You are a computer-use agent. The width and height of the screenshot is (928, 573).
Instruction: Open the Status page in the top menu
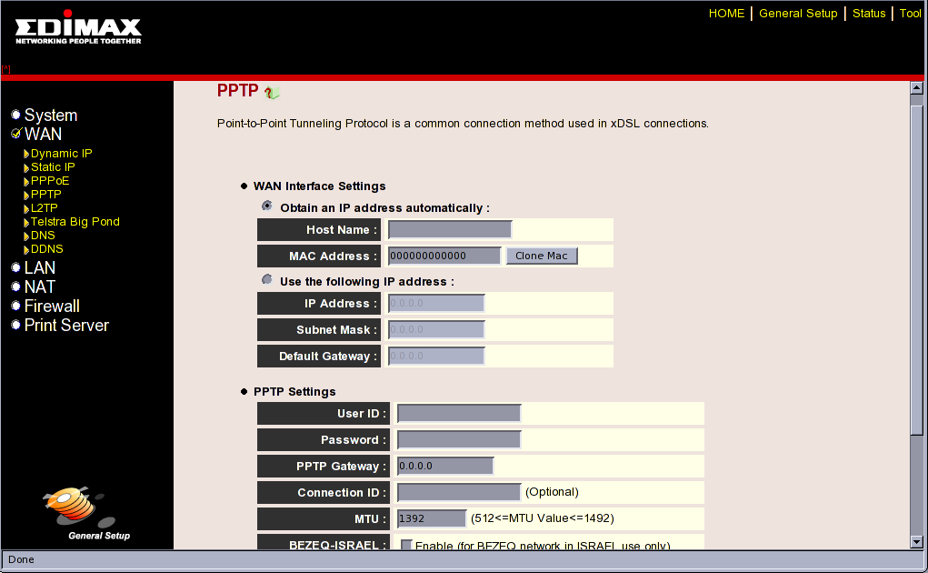(869, 13)
